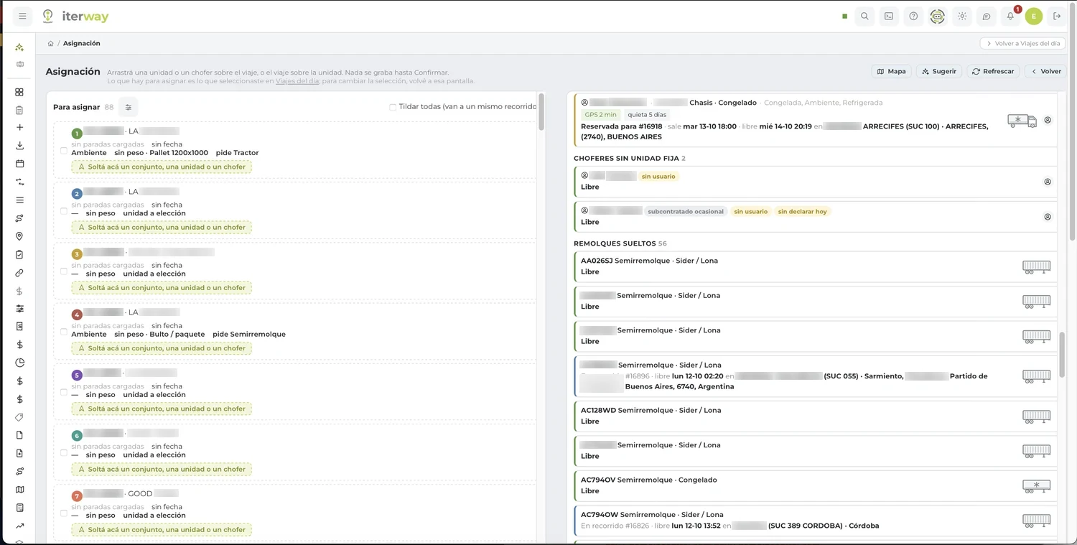Open the user avatar E menu
The image size is (1077, 545).
(x=1034, y=16)
